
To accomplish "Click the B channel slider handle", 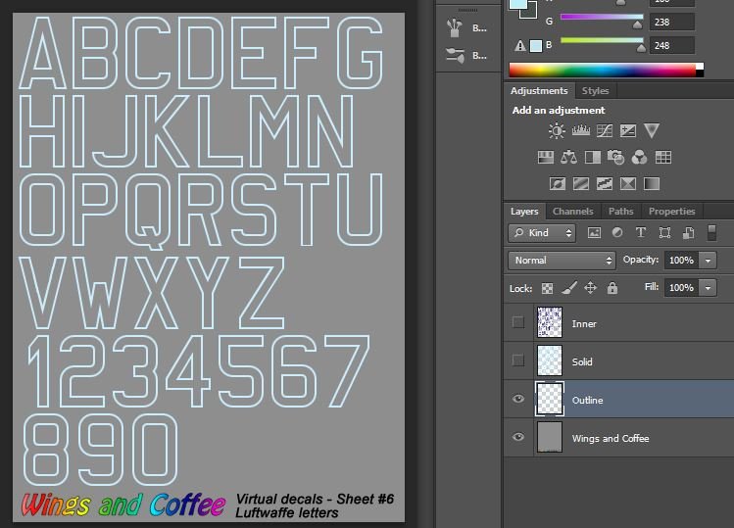I will (641, 48).
